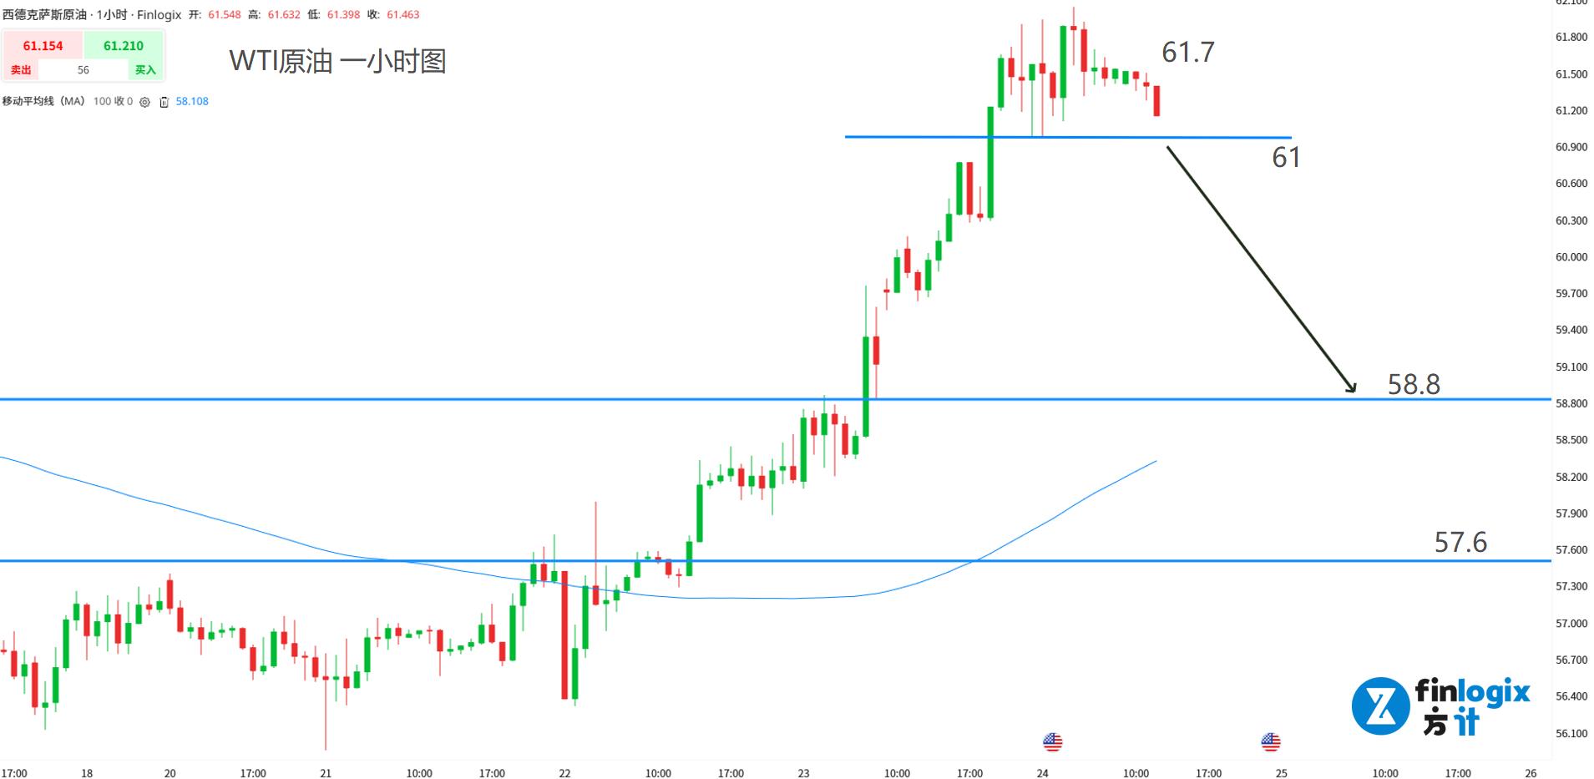Select the WTI原油 一小时图 title text
Screen dimensions: 1594x779
point(337,61)
